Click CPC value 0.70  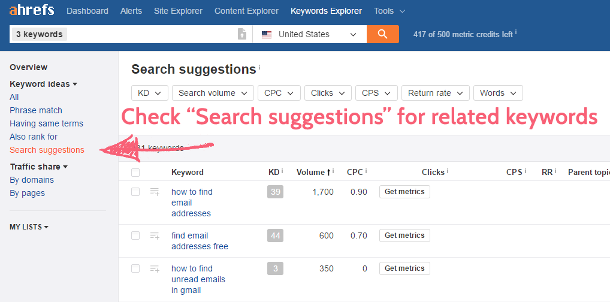pyautogui.click(x=359, y=235)
